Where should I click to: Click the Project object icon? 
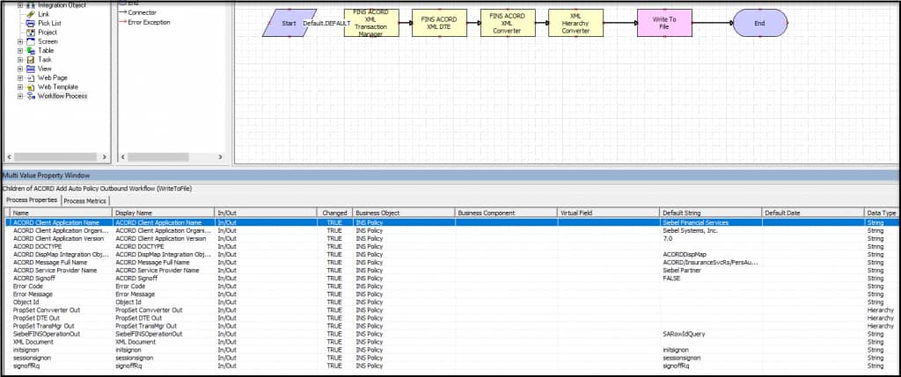coord(31,33)
